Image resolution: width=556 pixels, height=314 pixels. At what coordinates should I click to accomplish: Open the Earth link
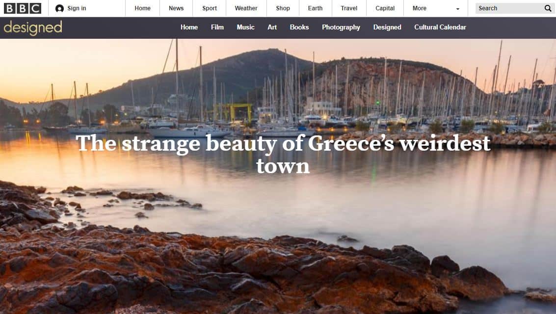(x=315, y=8)
